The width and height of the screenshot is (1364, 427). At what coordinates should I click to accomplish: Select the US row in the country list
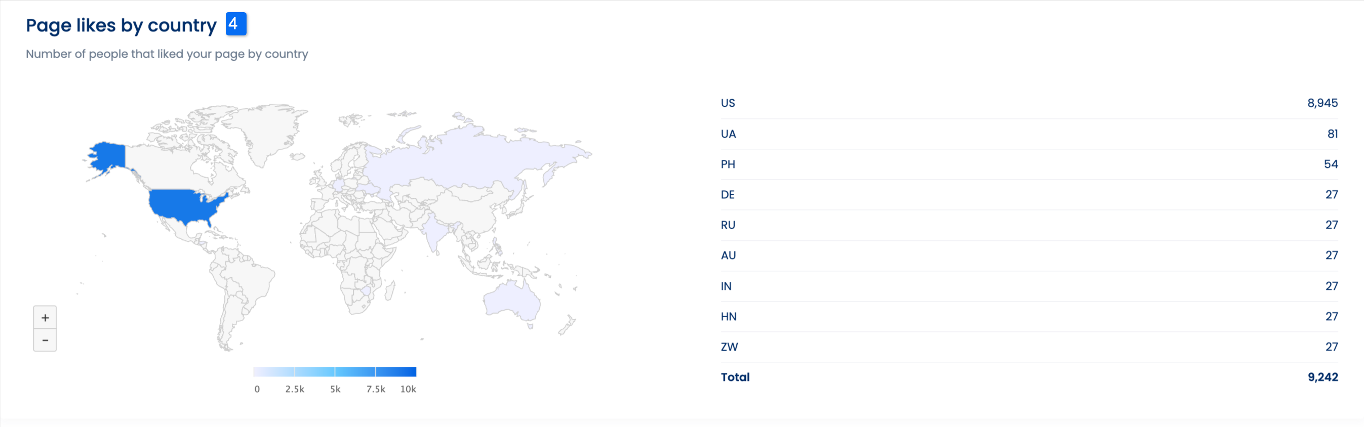point(1029,103)
